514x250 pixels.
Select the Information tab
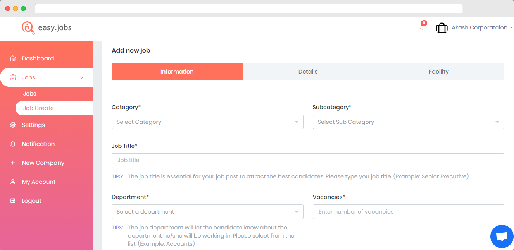pyautogui.click(x=177, y=72)
